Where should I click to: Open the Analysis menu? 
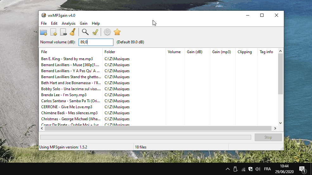[x=68, y=23]
